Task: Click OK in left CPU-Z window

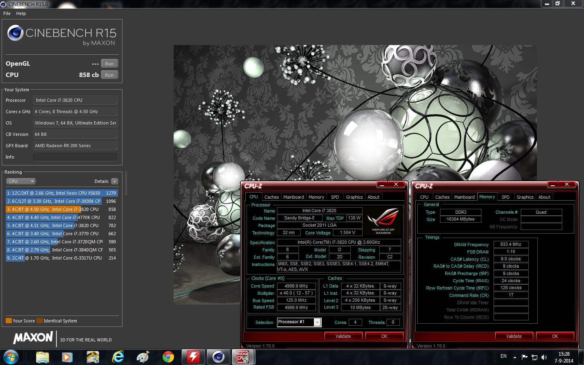Action: pyautogui.click(x=384, y=336)
